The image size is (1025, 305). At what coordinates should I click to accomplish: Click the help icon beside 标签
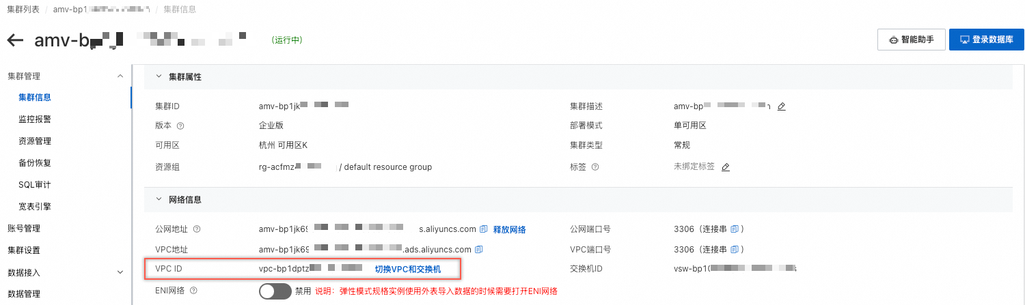(x=595, y=167)
